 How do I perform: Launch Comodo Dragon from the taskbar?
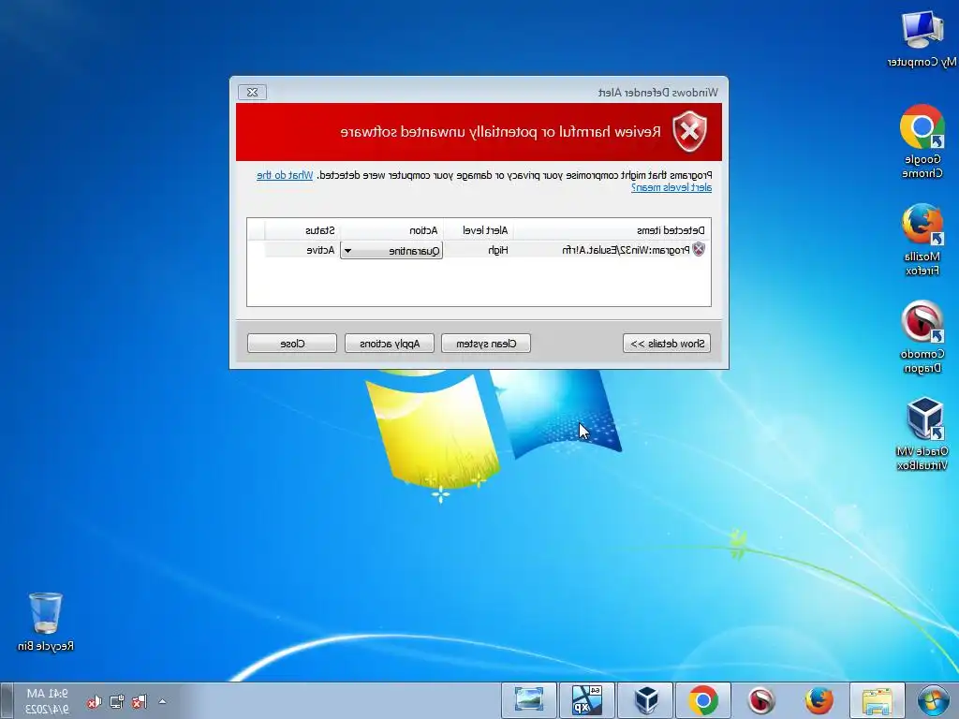coord(761,700)
